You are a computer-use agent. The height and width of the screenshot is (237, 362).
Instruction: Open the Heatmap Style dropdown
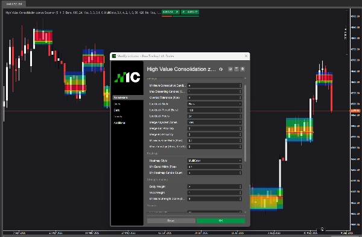click(x=214, y=161)
